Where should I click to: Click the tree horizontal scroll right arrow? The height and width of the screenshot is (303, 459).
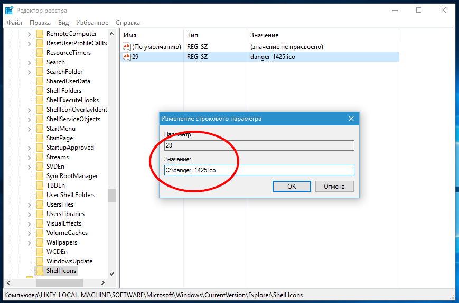point(103,282)
